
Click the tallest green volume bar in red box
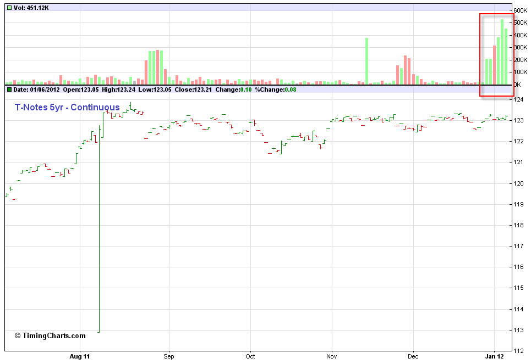click(502, 52)
